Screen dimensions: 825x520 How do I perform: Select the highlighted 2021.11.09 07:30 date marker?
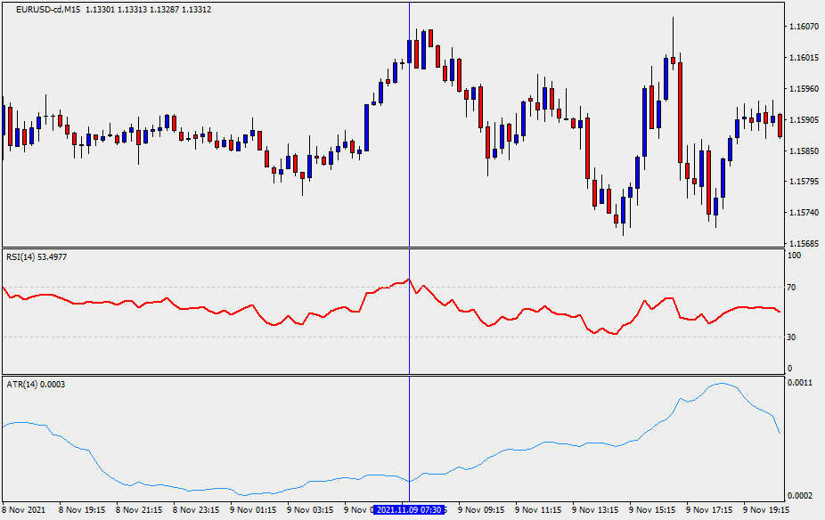409,510
